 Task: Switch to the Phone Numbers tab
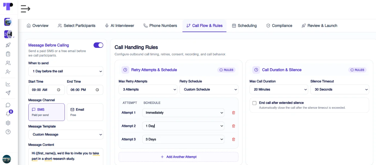160,26
